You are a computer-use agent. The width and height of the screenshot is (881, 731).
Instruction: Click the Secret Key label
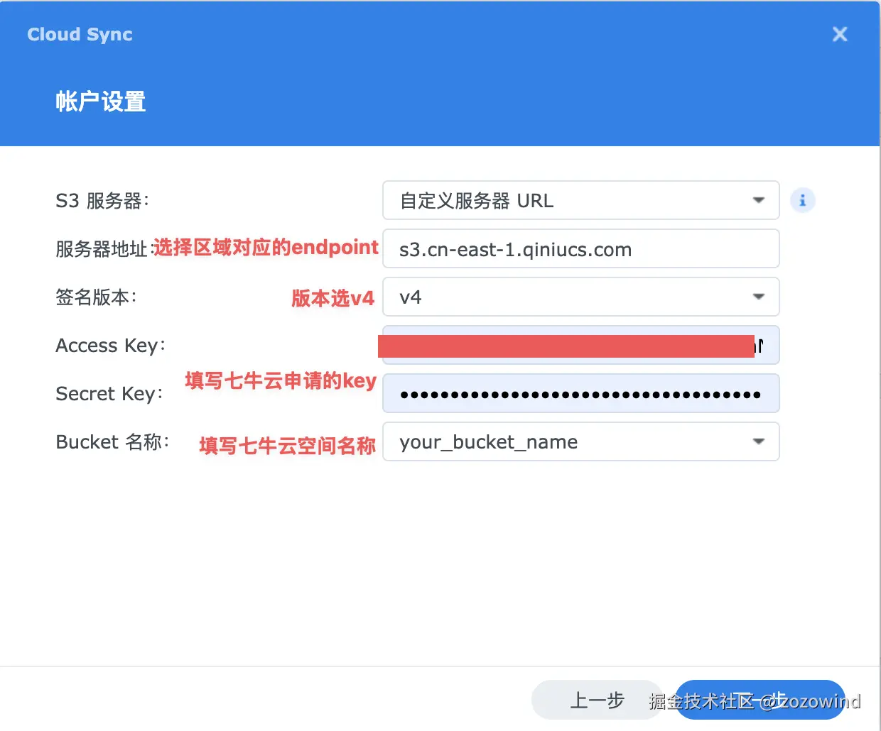(x=109, y=394)
